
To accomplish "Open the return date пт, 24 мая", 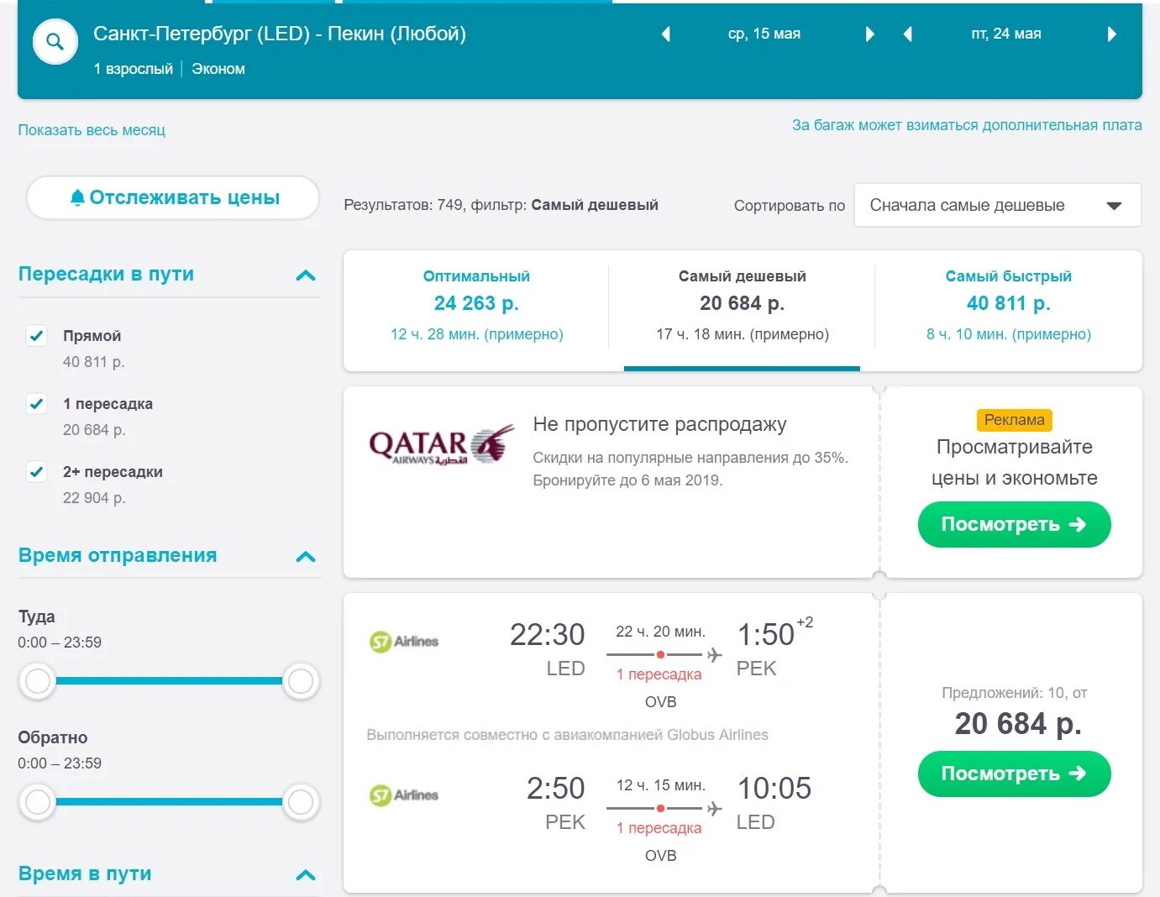I will pyautogui.click(x=1006, y=34).
